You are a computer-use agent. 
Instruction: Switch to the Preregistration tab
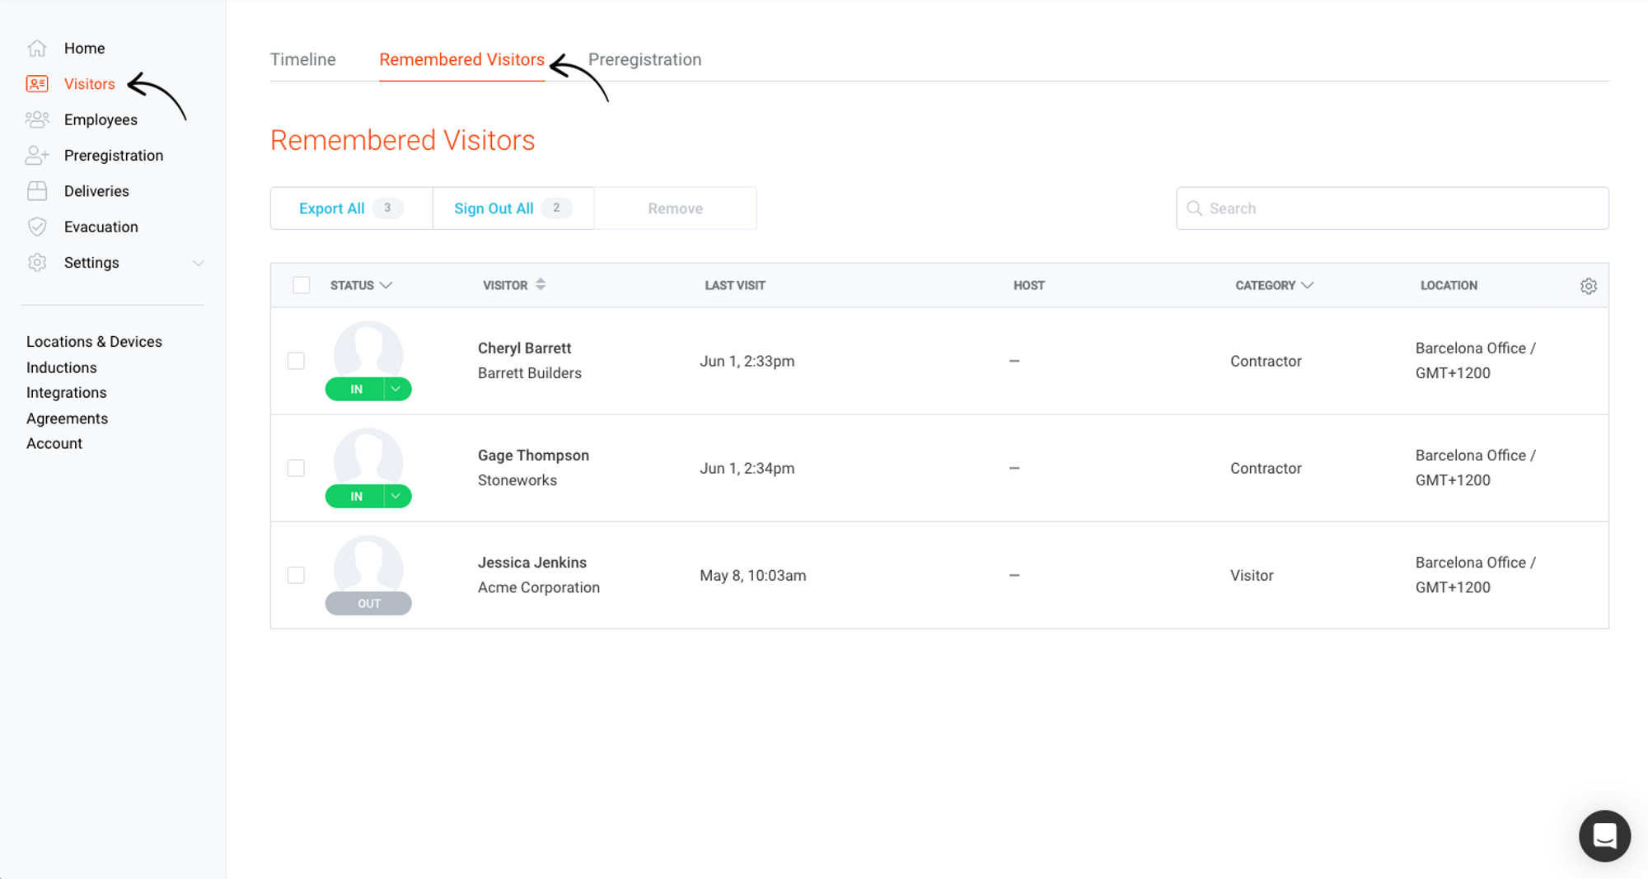click(645, 59)
